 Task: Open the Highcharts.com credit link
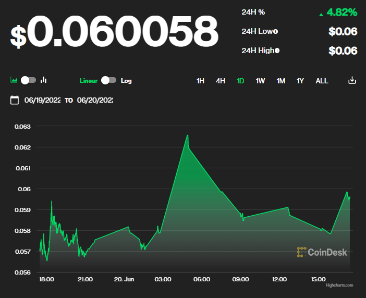(339, 285)
